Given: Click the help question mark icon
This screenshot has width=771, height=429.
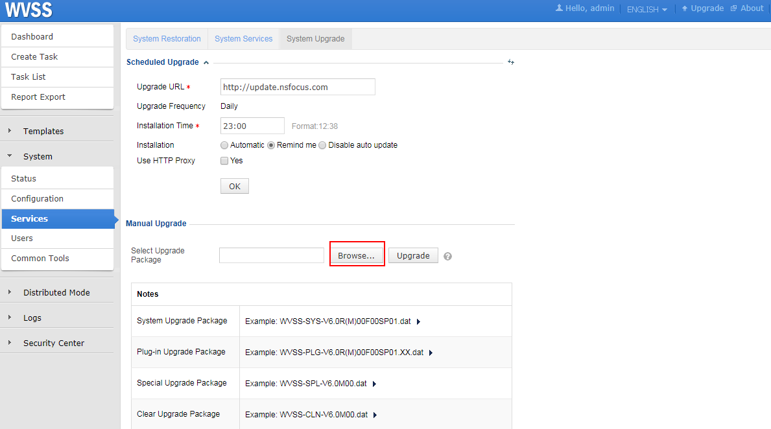Looking at the screenshot, I should (447, 256).
